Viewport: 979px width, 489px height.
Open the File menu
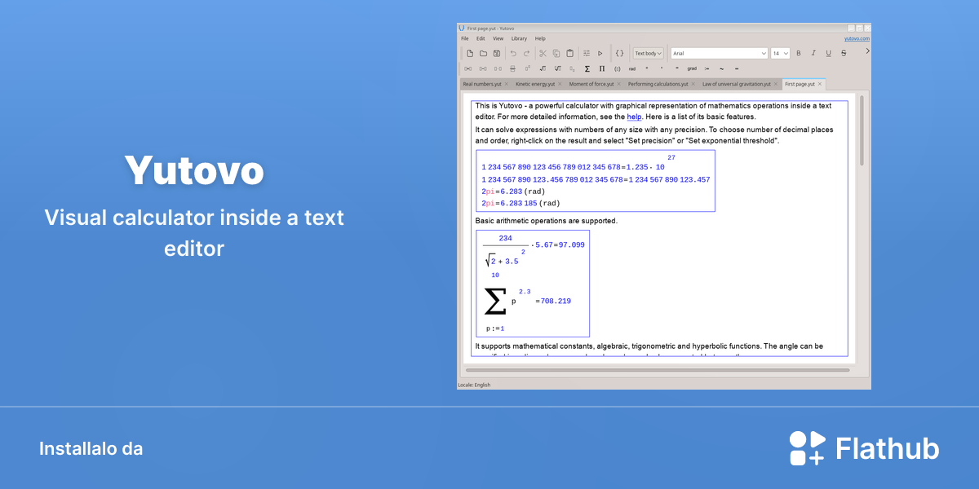coord(465,38)
